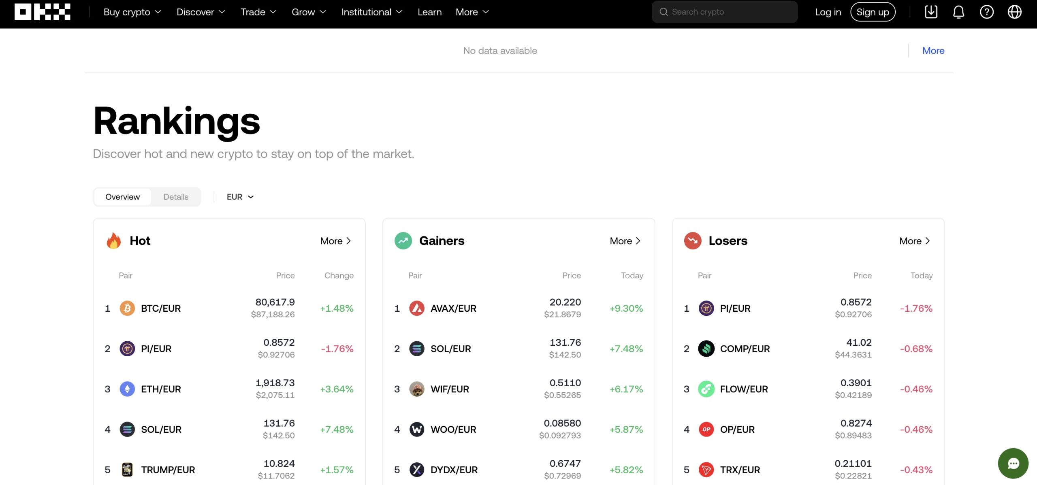Screen dimensions: 1037x485
Task: Open the live chat bubble
Action: tap(1013, 463)
